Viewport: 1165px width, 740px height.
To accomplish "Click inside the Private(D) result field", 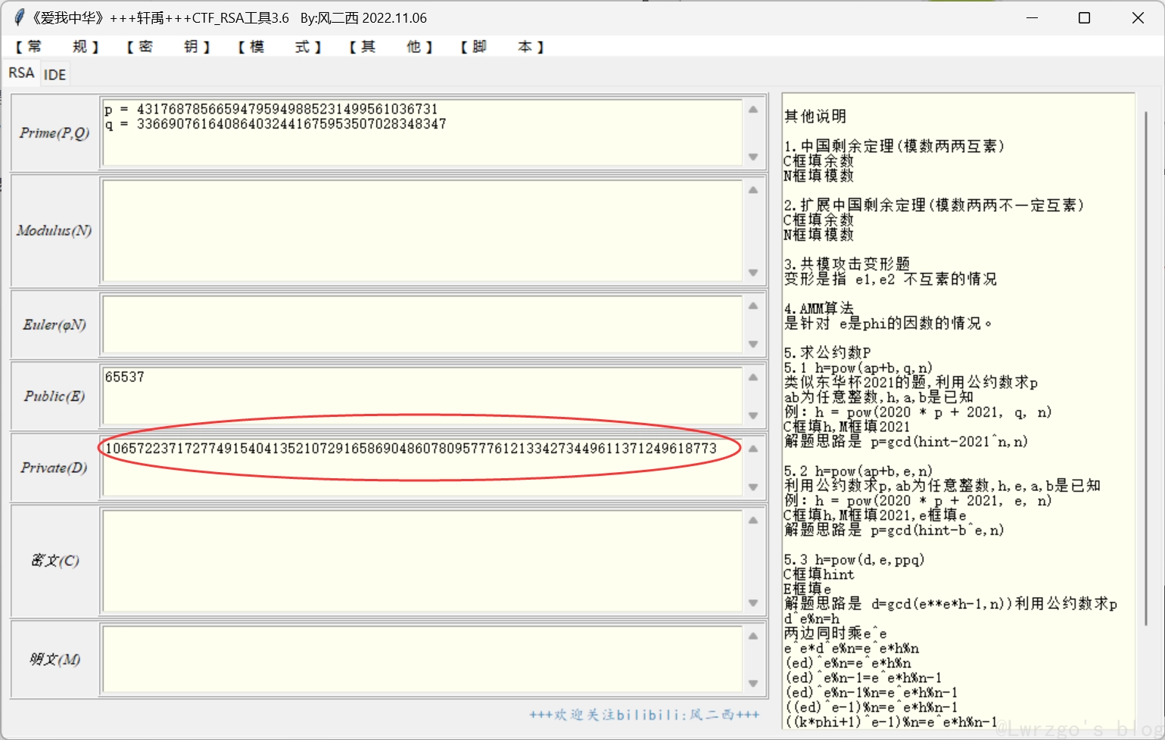I will tap(422, 467).
